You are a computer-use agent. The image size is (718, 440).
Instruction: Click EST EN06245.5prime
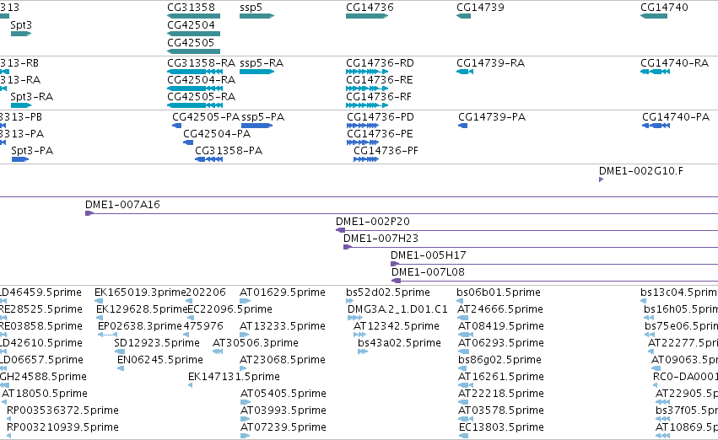pyautogui.click(x=160, y=361)
